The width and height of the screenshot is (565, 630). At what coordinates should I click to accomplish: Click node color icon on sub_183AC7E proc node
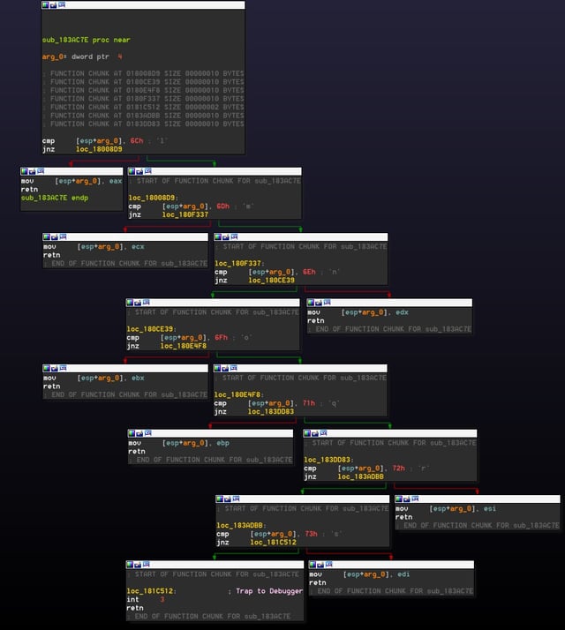click(x=45, y=5)
